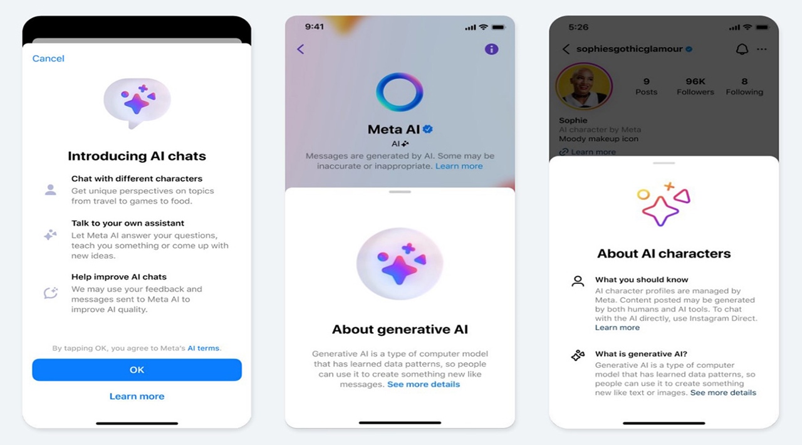Open the 96K Followers count
The width and height of the screenshot is (802, 445).
click(695, 86)
